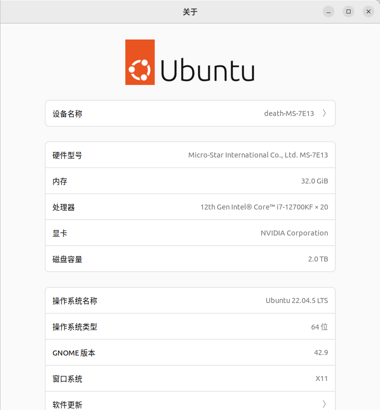Click the 内存 memory label

coord(60,181)
